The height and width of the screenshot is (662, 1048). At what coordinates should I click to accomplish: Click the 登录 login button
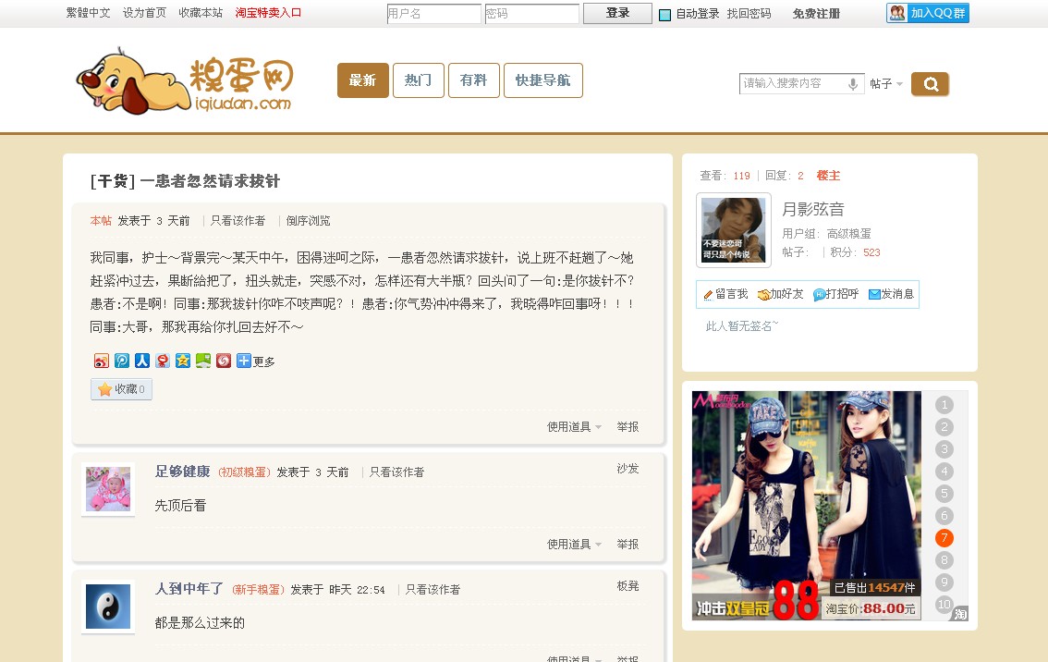click(617, 13)
